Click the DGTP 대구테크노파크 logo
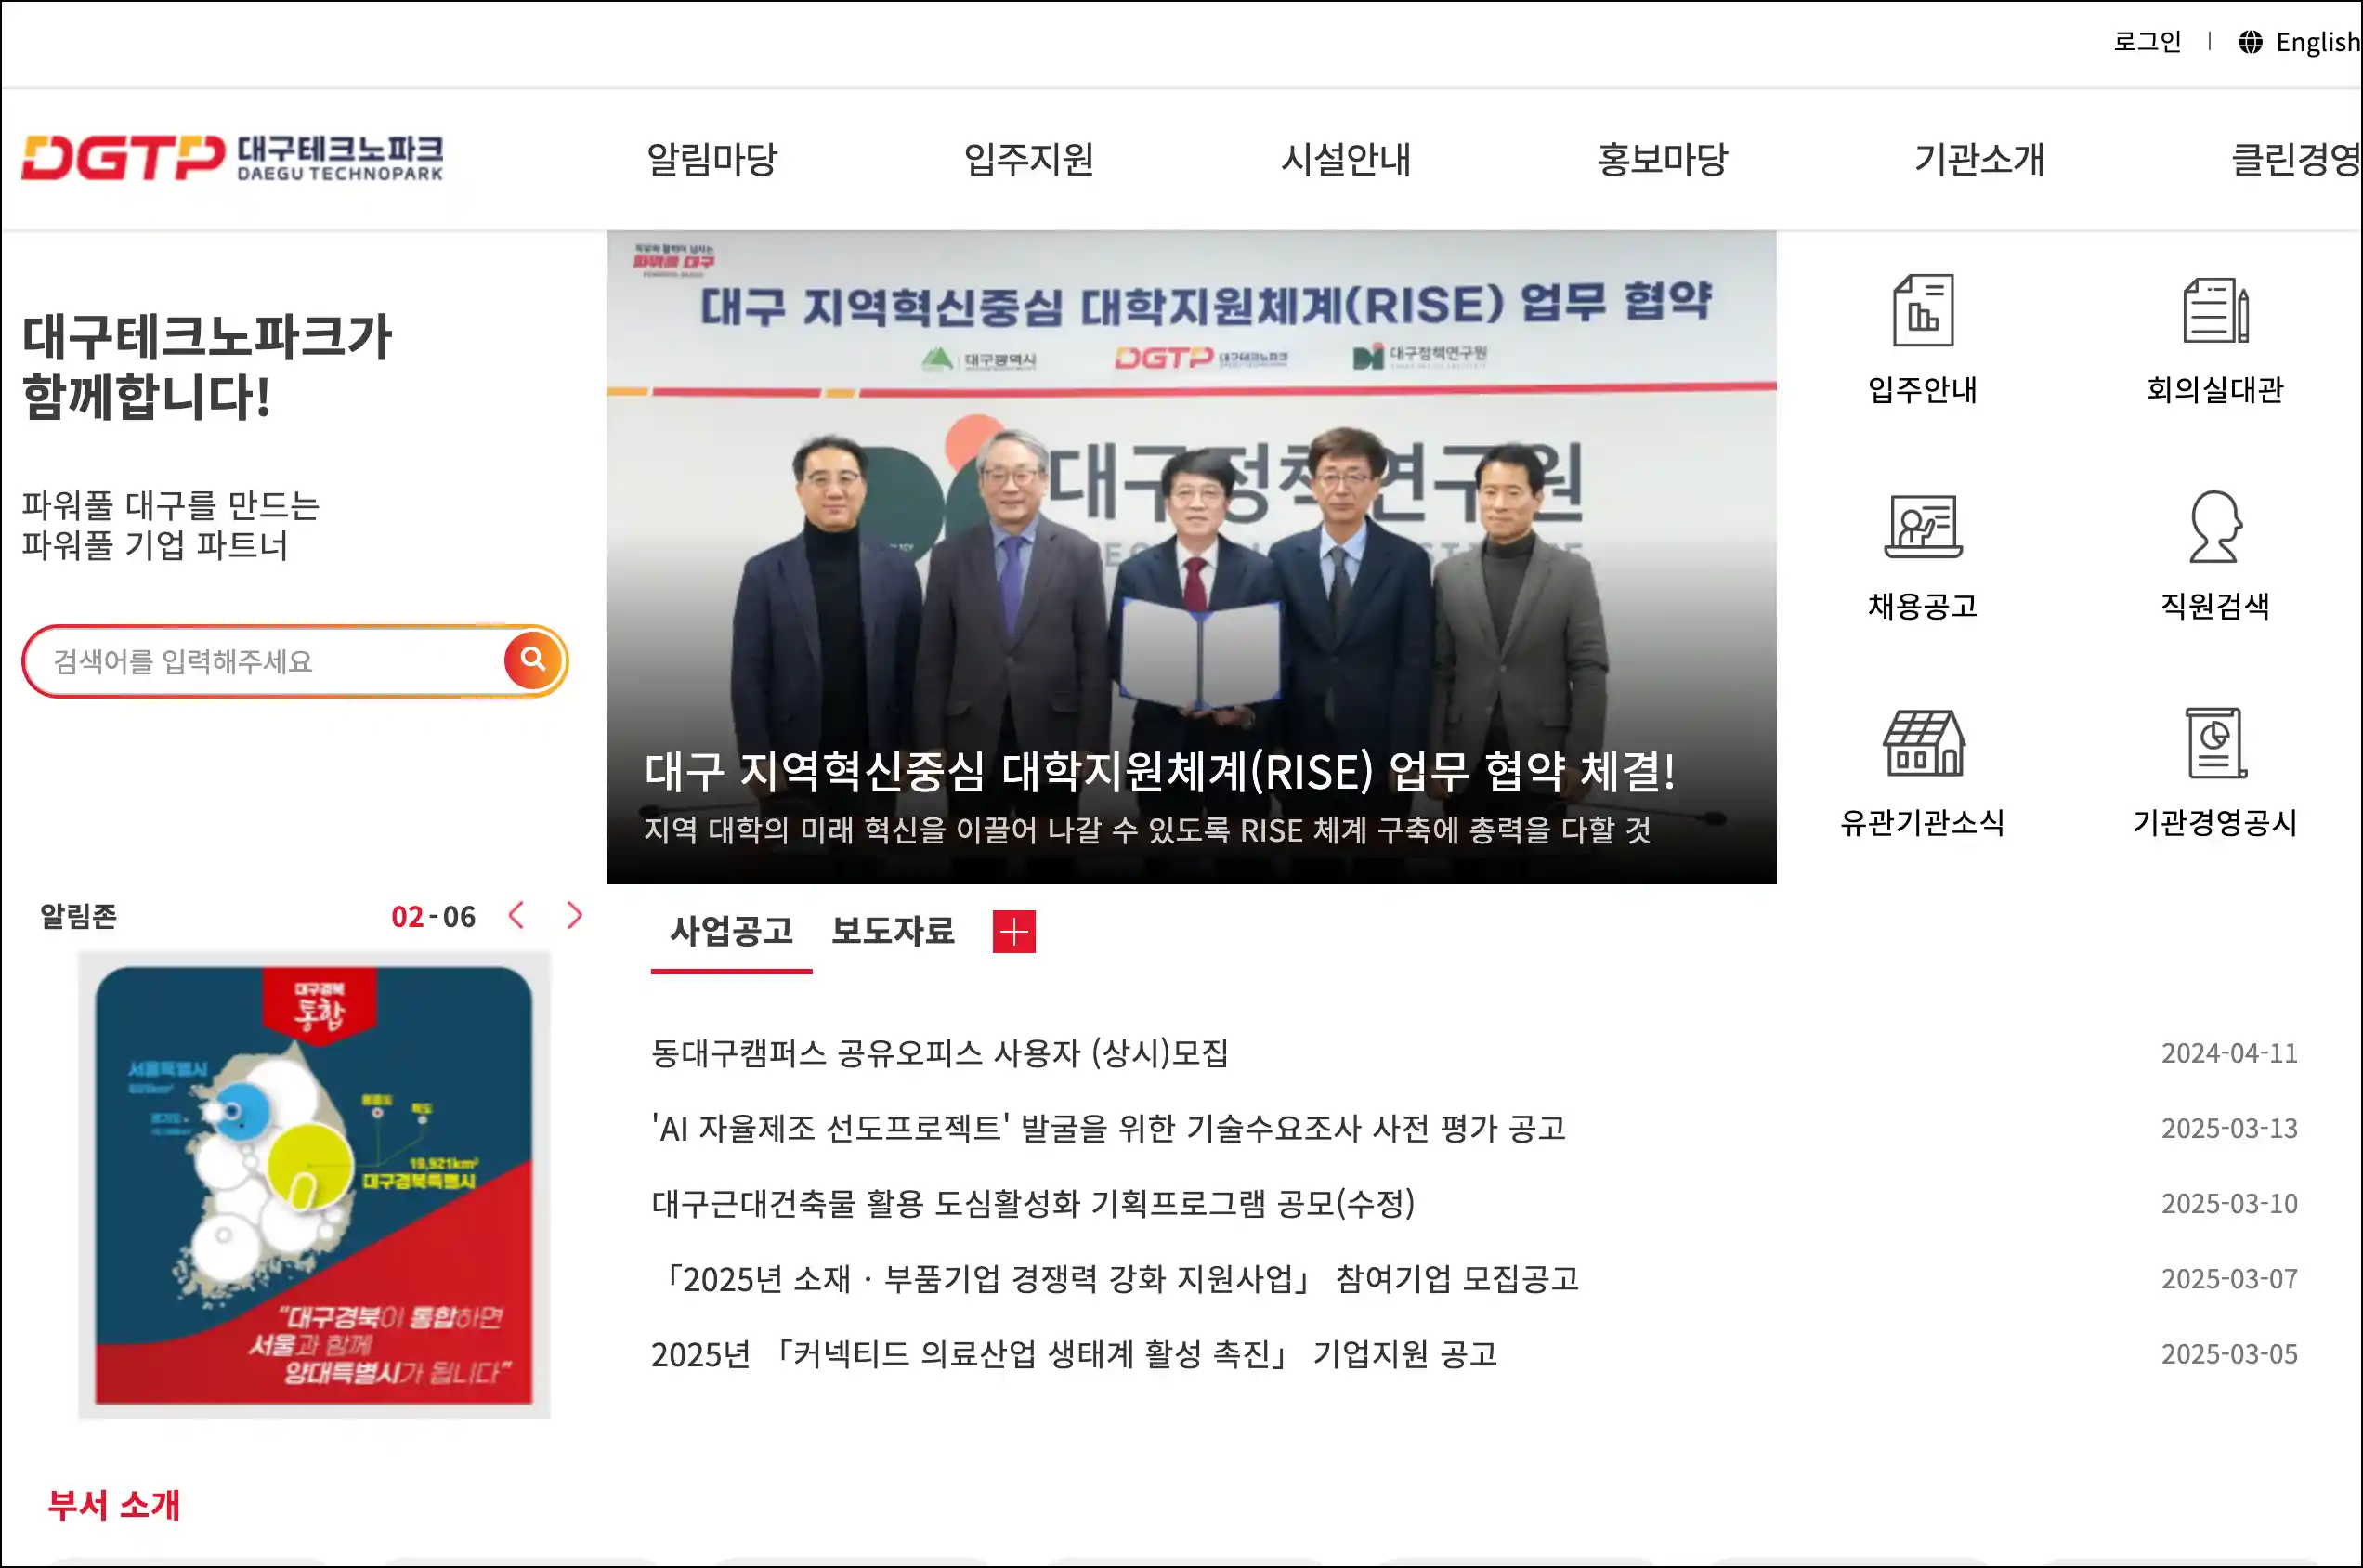Screen dimensions: 2363x1568 coord(232,159)
